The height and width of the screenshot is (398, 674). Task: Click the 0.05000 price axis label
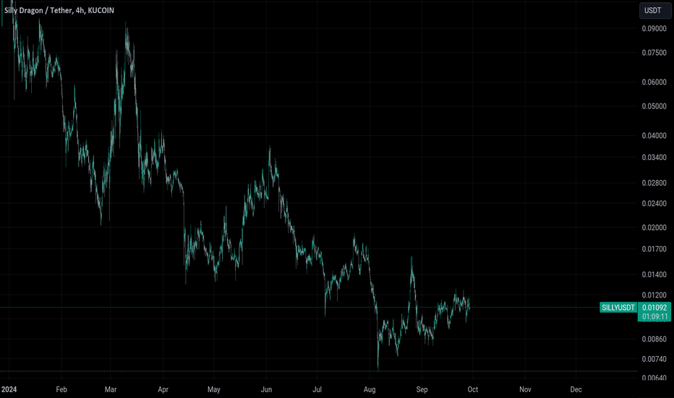coord(654,106)
